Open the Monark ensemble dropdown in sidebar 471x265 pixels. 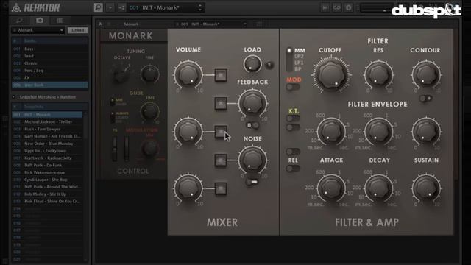[x=38, y=30]
